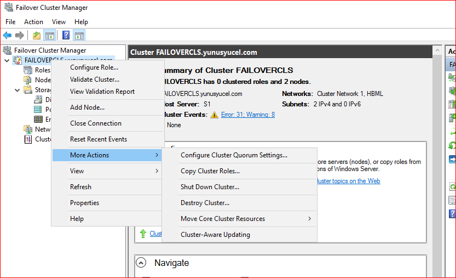Click the green up arrow icon near Clust link
This screenshot has width=456, height=278.
pyautogui.click(x=143, y=234)
